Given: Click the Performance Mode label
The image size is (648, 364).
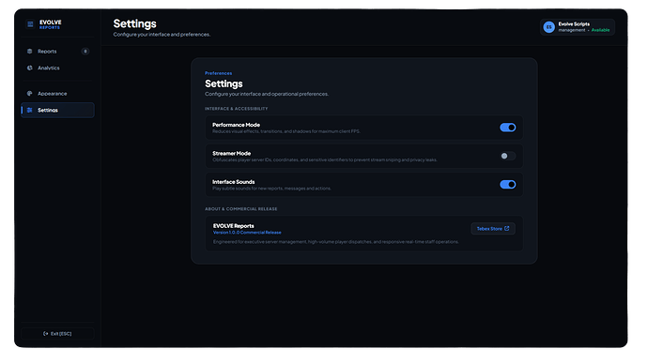Looking at the screenshot, I should coord(236,125).
